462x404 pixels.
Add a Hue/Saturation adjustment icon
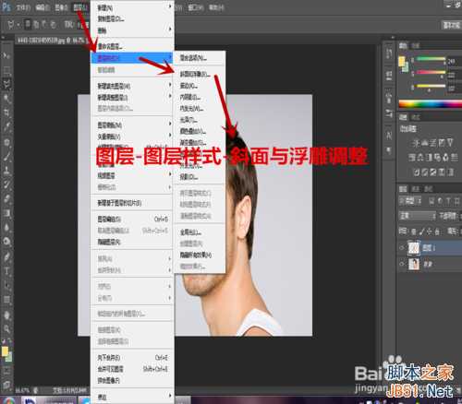point(412,158)
